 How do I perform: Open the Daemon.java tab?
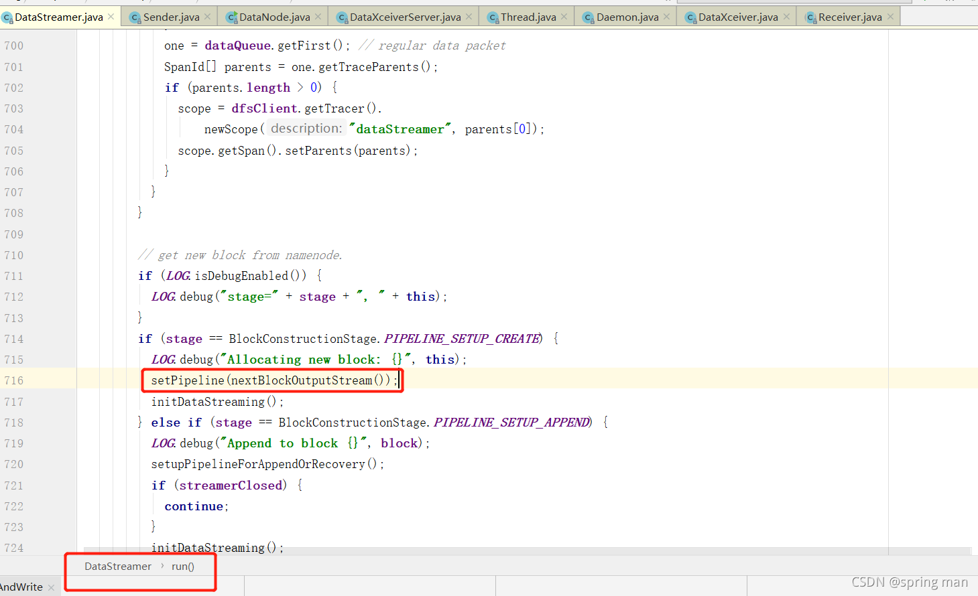pyautogui.click(x=627, y=17)
